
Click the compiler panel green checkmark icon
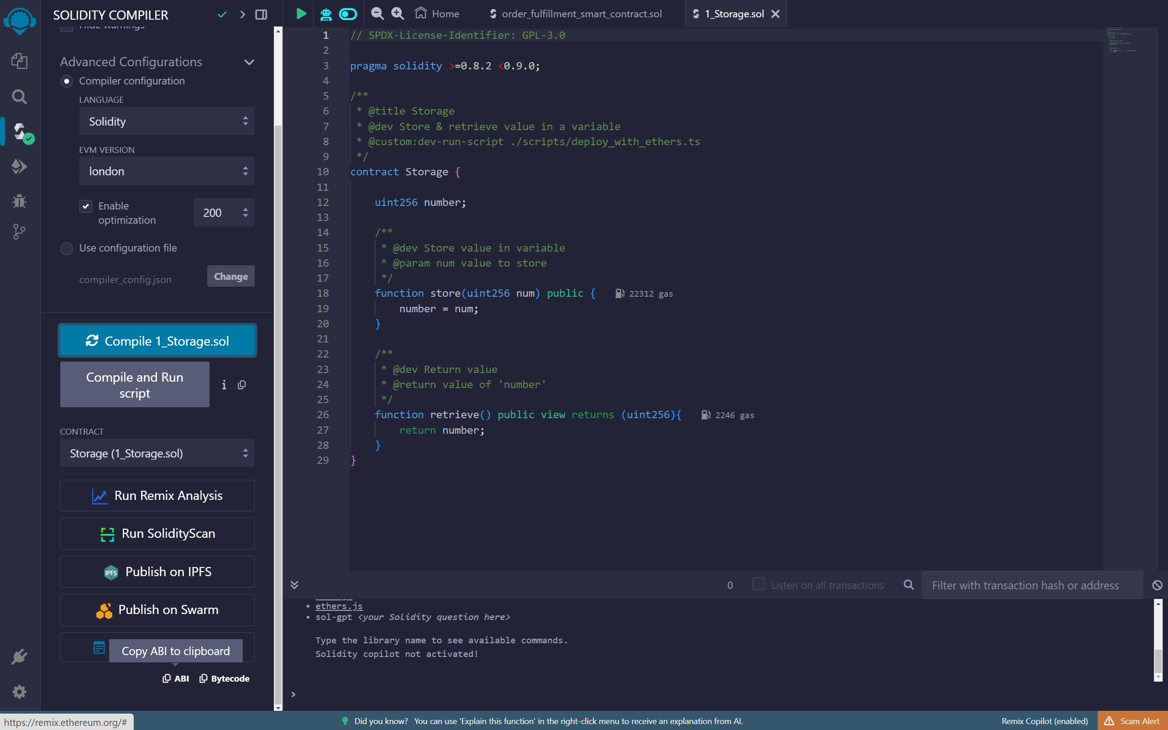222,15
